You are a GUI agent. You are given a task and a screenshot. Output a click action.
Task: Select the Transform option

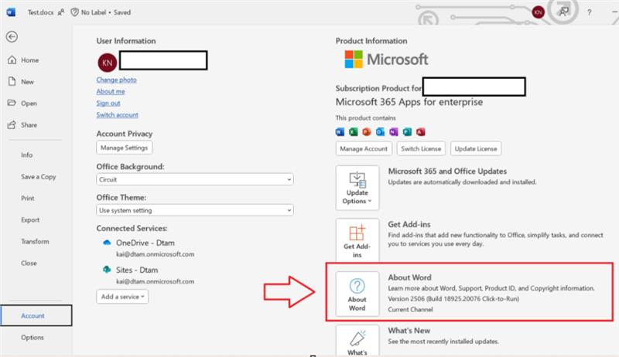point(35,242)
